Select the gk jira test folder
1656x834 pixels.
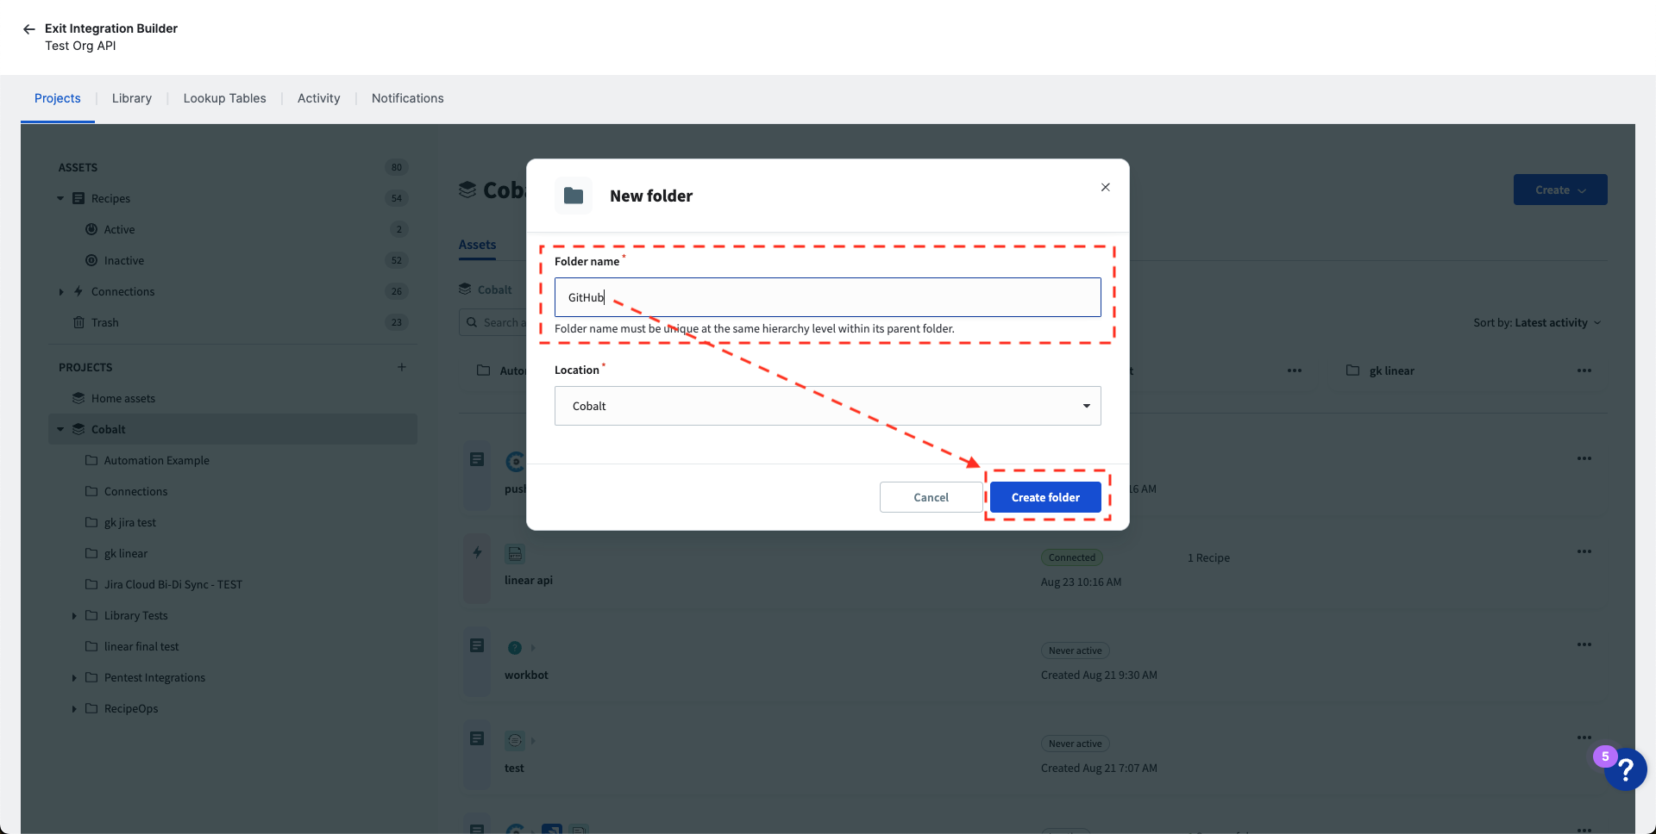tap(129, 522)
